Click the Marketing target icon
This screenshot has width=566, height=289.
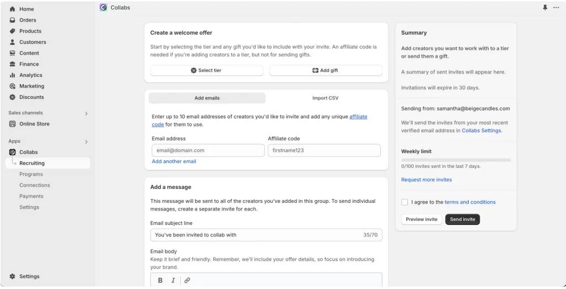pyautogui.click(x=12, y=86)
